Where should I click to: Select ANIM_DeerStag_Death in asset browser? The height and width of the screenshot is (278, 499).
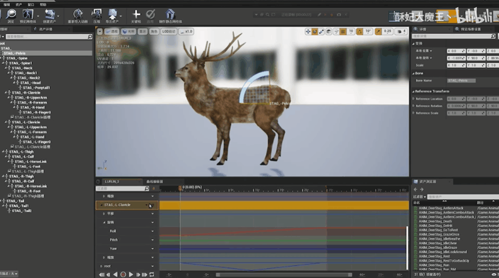click(436, 222)
